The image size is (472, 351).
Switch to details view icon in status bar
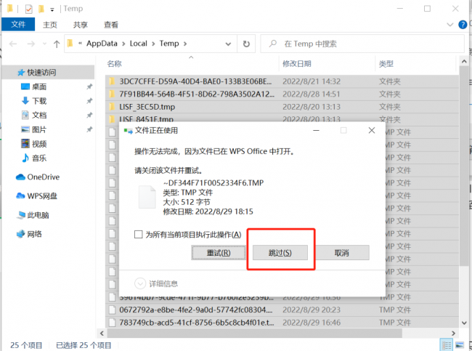(446, 345)
